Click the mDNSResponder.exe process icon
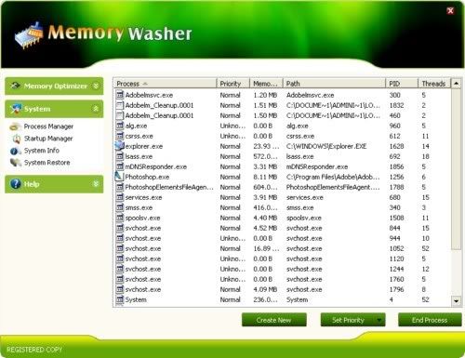This screenshot has width=465, height=358. (x=120, y=166)
